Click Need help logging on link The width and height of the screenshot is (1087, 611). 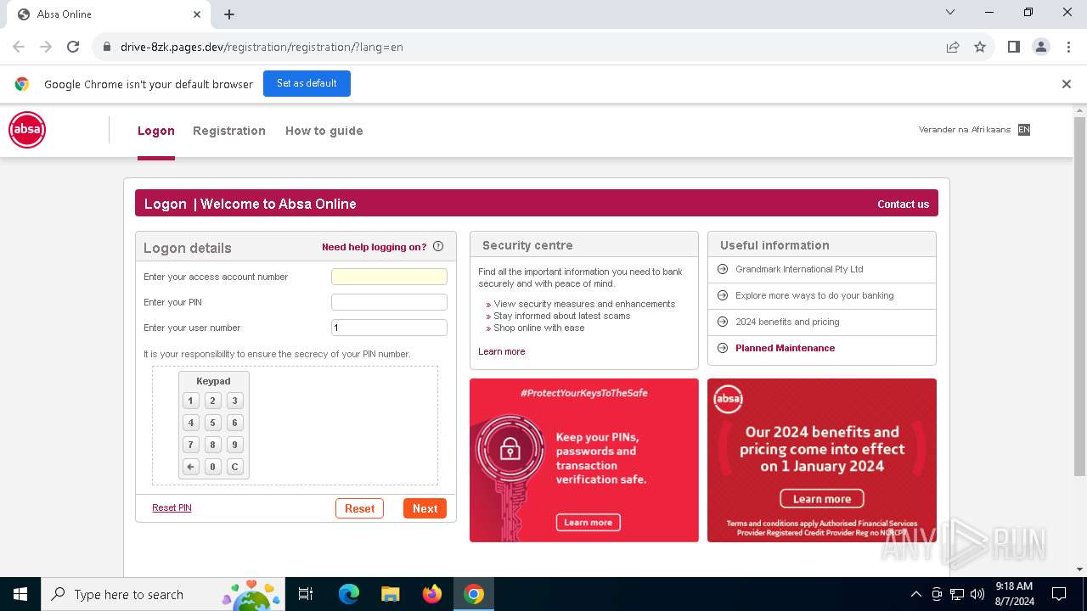(374, 247)
